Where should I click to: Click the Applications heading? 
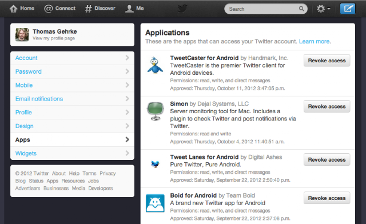pyautogui.click(x=168, y=33)
